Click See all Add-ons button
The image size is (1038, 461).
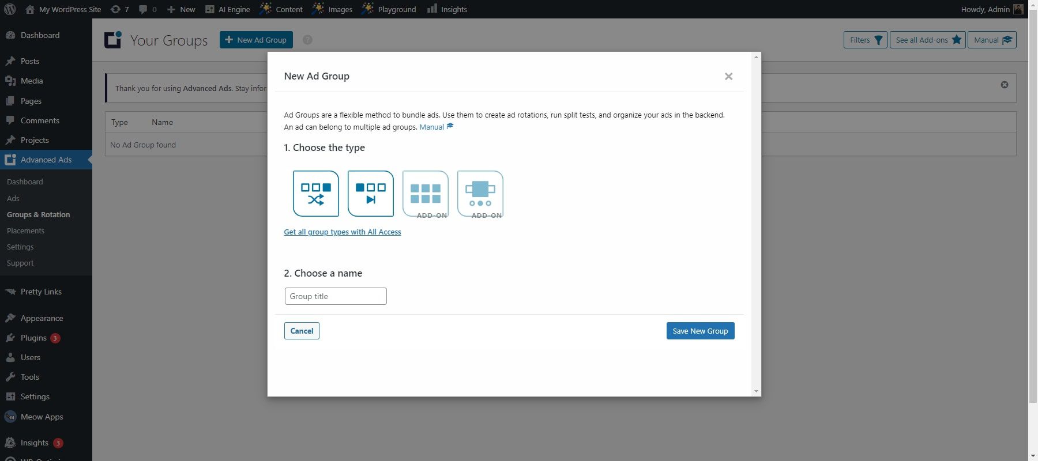[927, 40]
